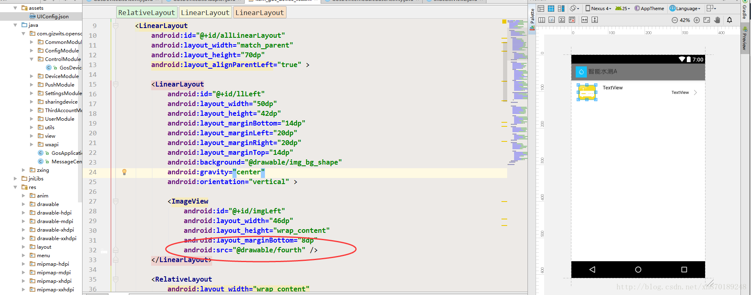This screenshot has height=295, width=751.
Task: Open the Preview side panel tab
Action: 744,39
